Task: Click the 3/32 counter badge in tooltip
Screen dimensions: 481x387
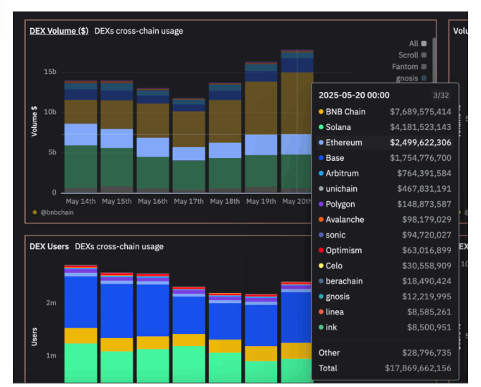Action: [441, 95]
